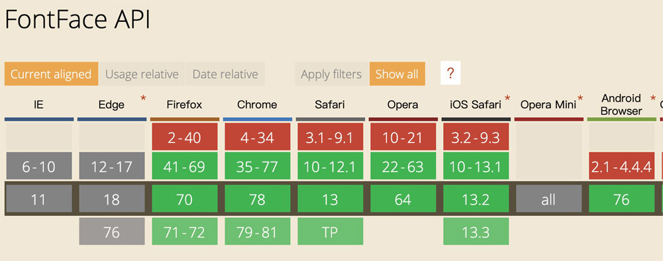
Task: Select Edge 76 future version cell
Action: coord(112,231)
